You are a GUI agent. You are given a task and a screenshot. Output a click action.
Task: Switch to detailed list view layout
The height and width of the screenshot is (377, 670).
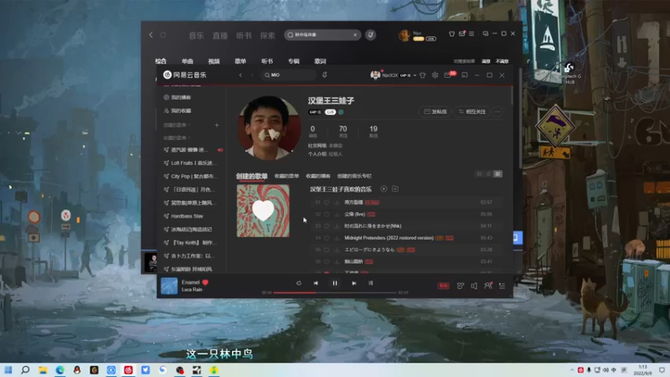[497, 174]
